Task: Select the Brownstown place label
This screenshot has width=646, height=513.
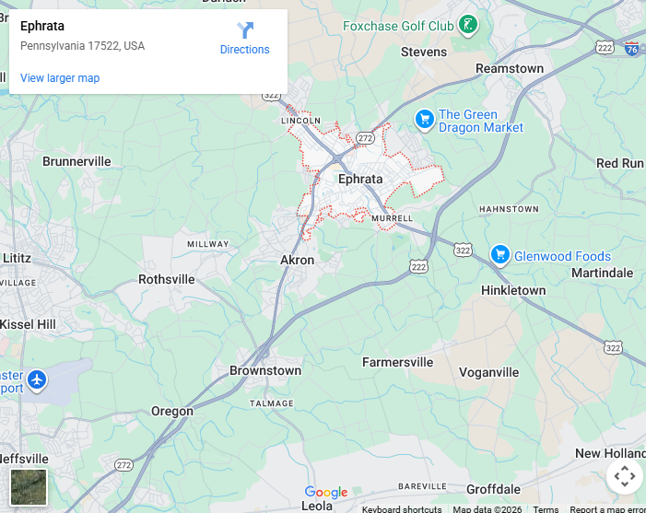Action: click(265, 370)
